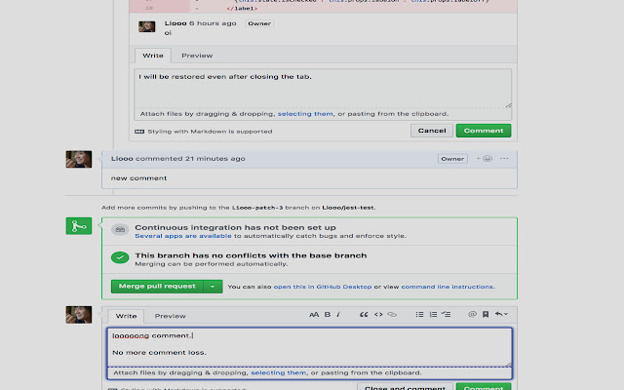Click the Markdown icon beside 'Styling with Markdown'
Image resolution: width=624 pixels, height=390 pixels.
(x=139, y=132)
